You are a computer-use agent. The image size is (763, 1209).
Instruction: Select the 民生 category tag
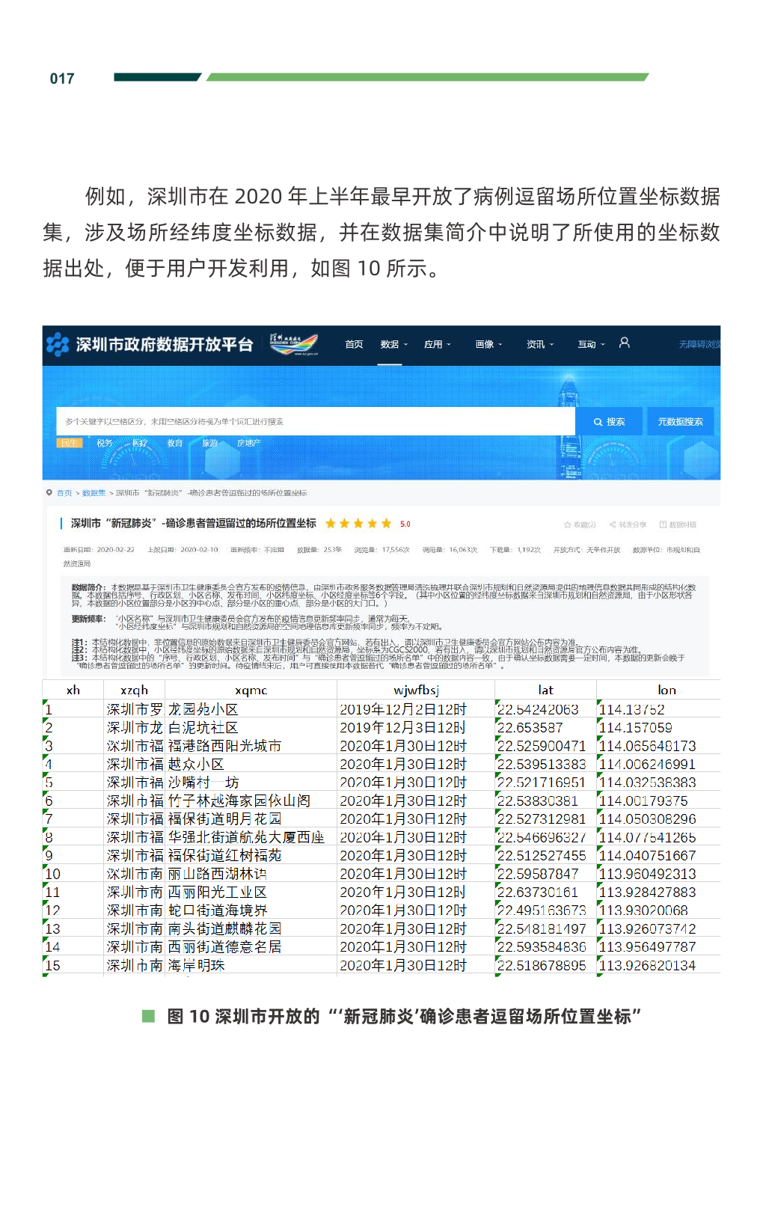pos(69,443)
